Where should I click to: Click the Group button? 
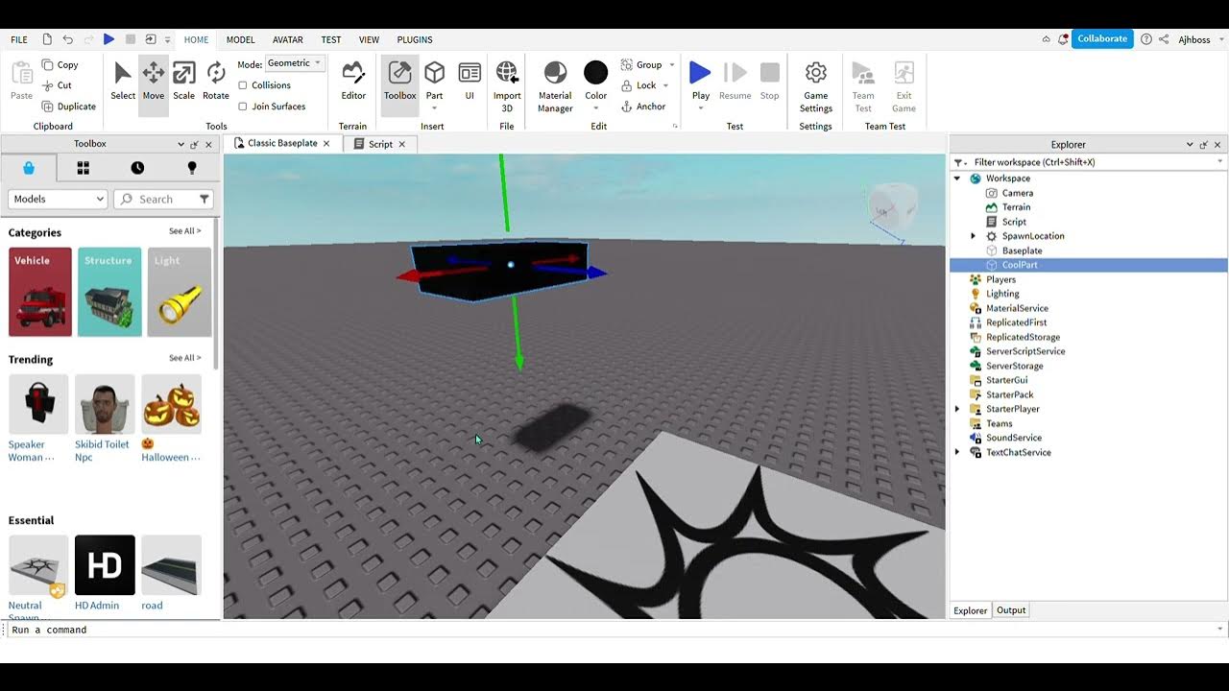click(641, 64)
